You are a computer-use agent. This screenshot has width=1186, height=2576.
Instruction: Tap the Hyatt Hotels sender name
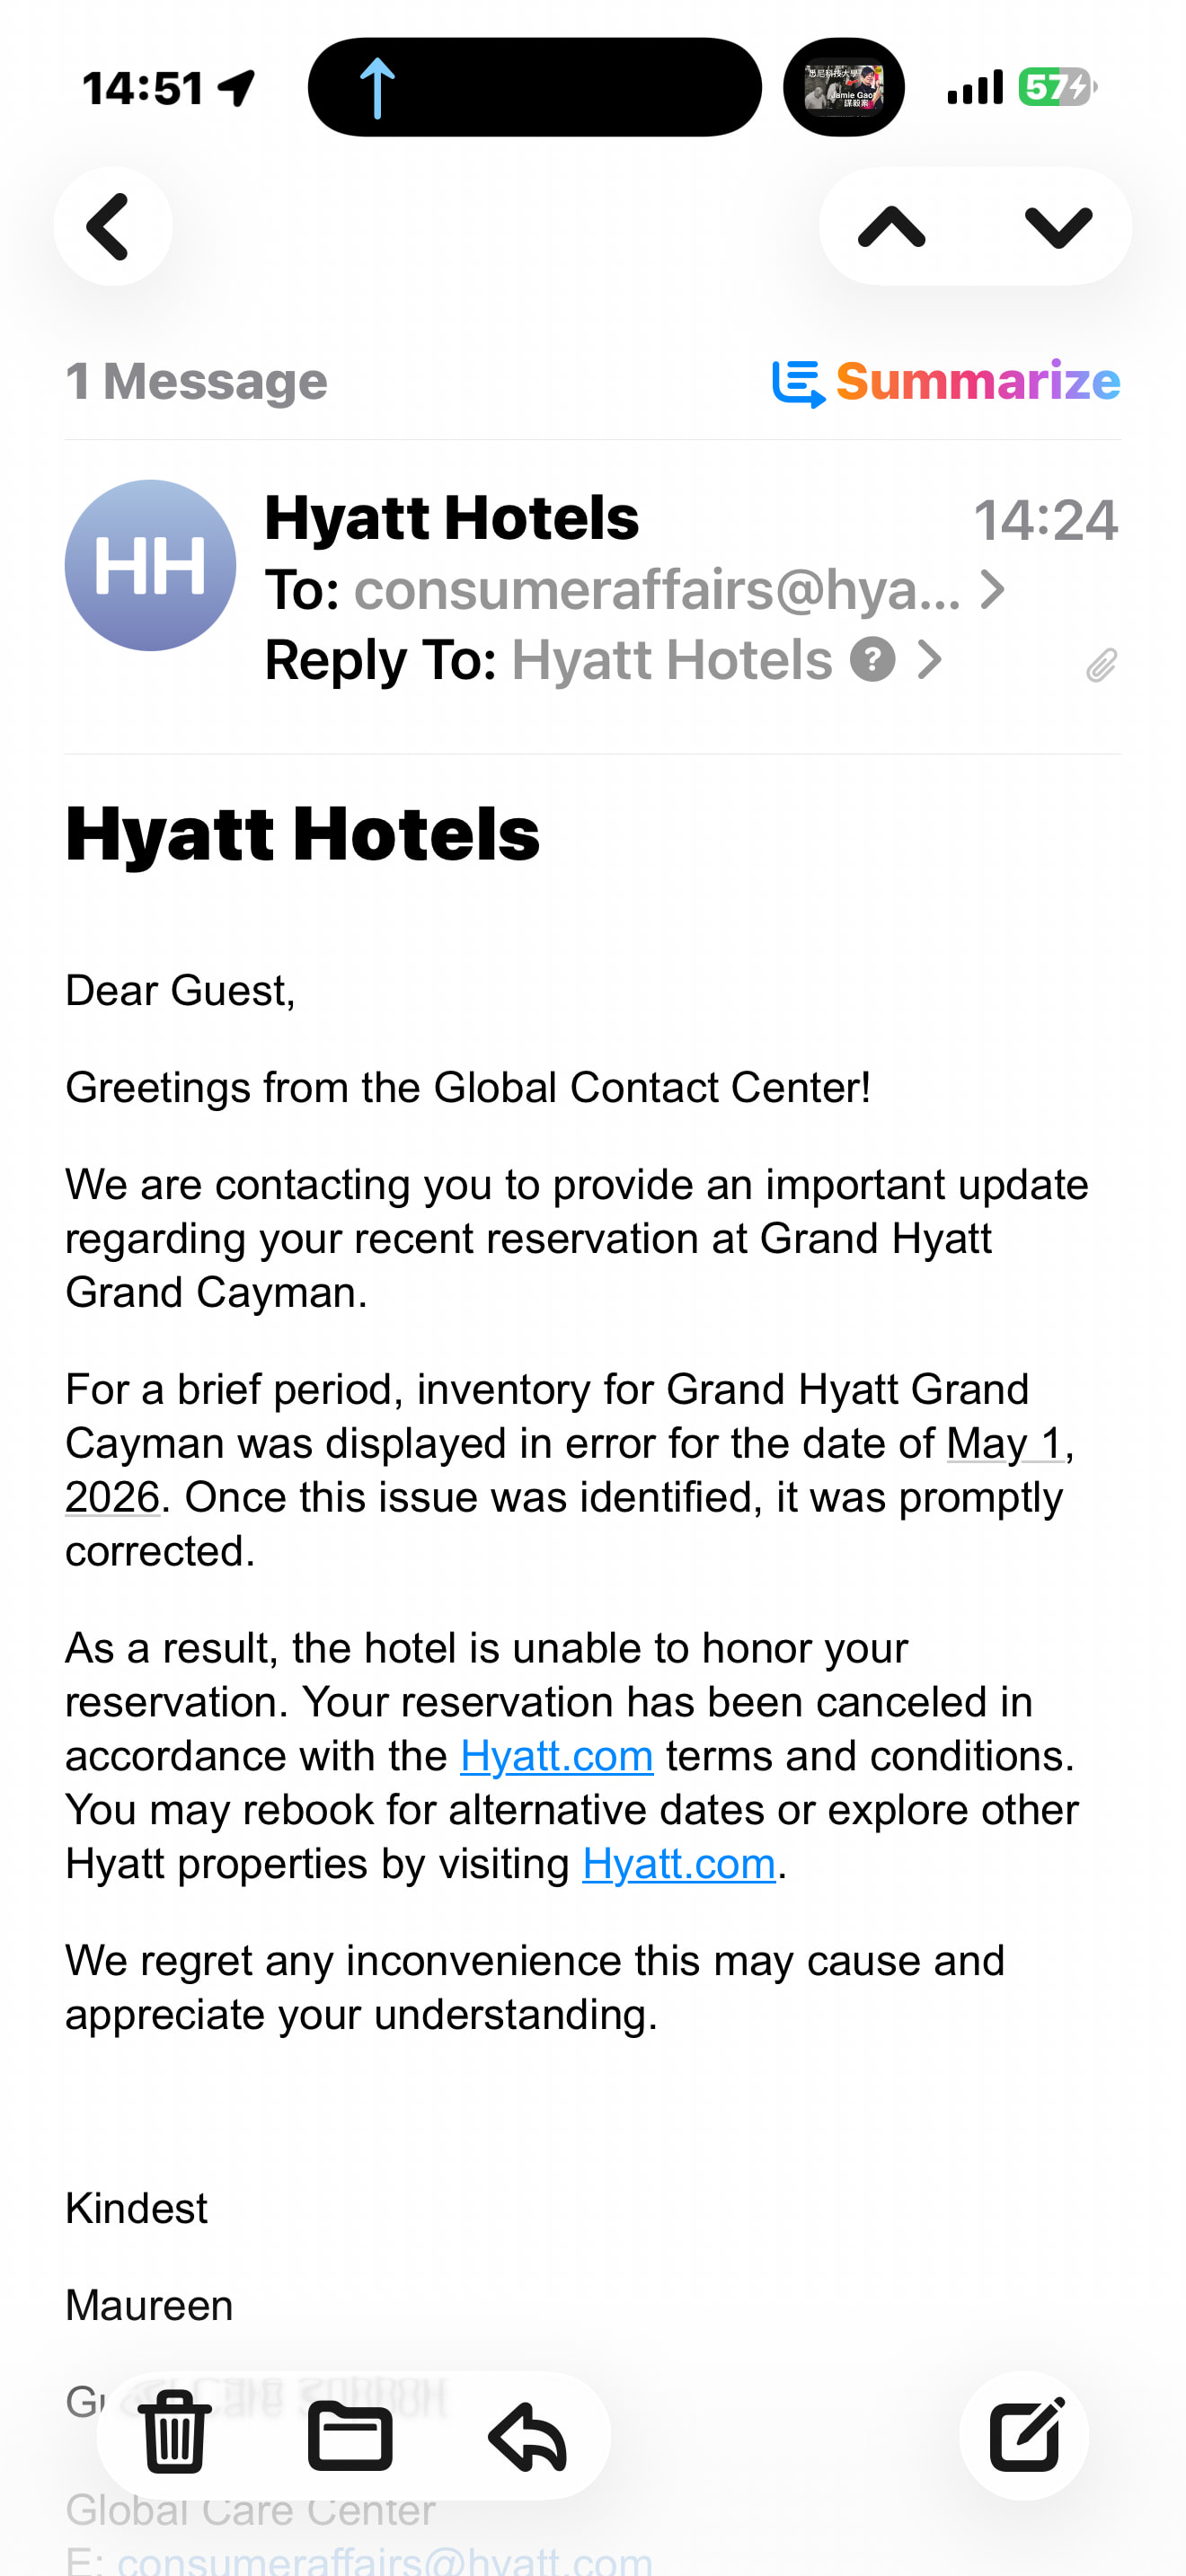point(451,518)
